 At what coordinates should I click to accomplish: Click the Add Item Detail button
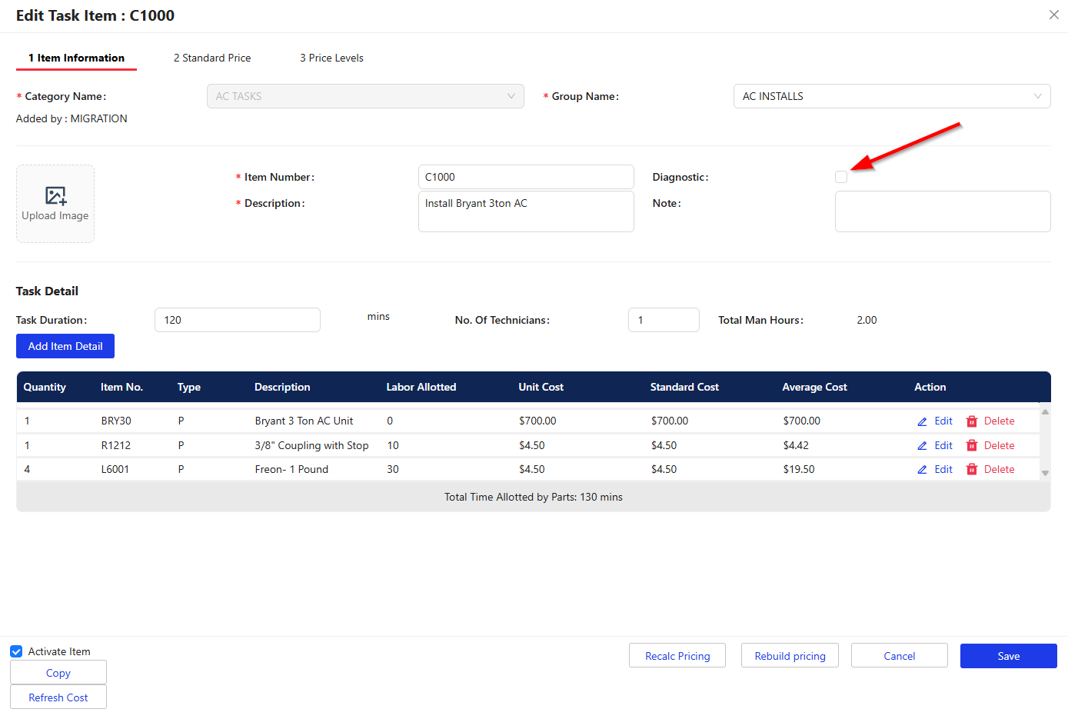65,346
